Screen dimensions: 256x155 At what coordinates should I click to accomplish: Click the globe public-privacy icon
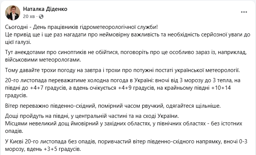click(41, 17)
